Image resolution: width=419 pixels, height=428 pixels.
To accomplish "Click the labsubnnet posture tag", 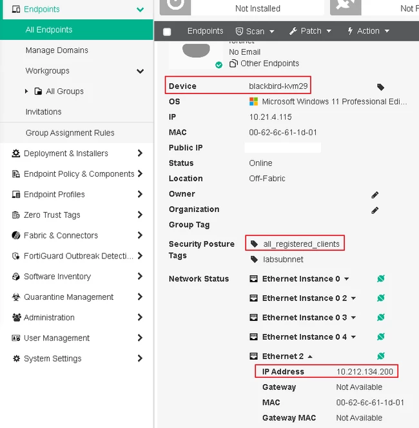I will (283, 259).
